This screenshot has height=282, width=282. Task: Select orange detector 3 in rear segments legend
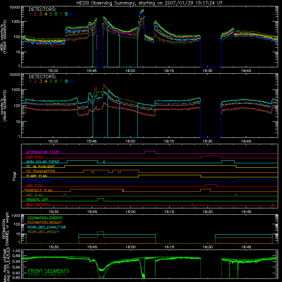(x=41, y=81)
